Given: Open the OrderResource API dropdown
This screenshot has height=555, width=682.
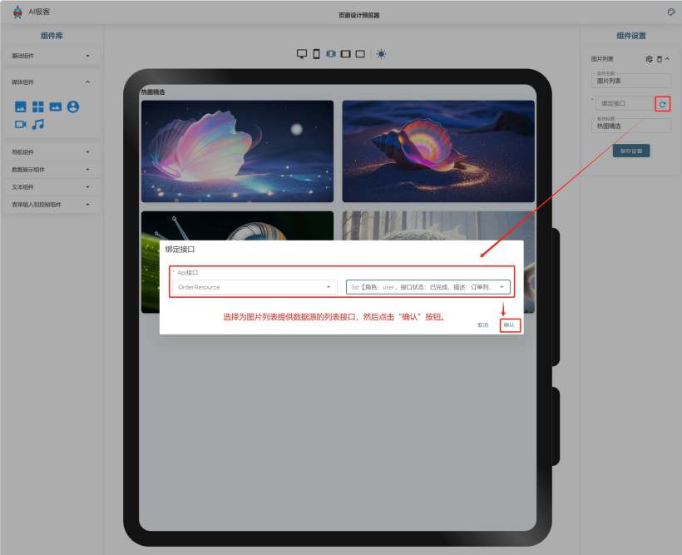Looking at the screenshot, I should [x=254, y=287].
